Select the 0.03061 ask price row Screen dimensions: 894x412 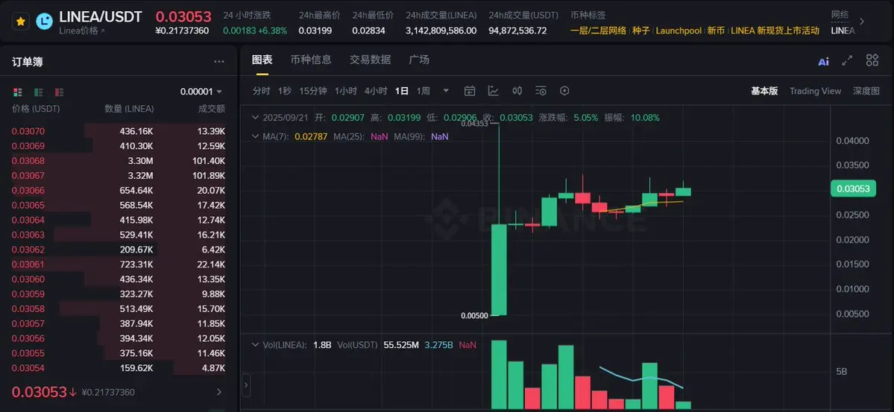(x=119, y=264)
